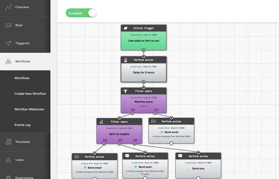Click 'Matches query' text

click(144, 102)
